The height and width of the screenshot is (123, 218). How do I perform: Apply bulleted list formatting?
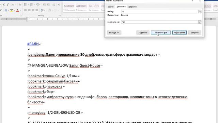pyautogui.click(x=25, y=5)
